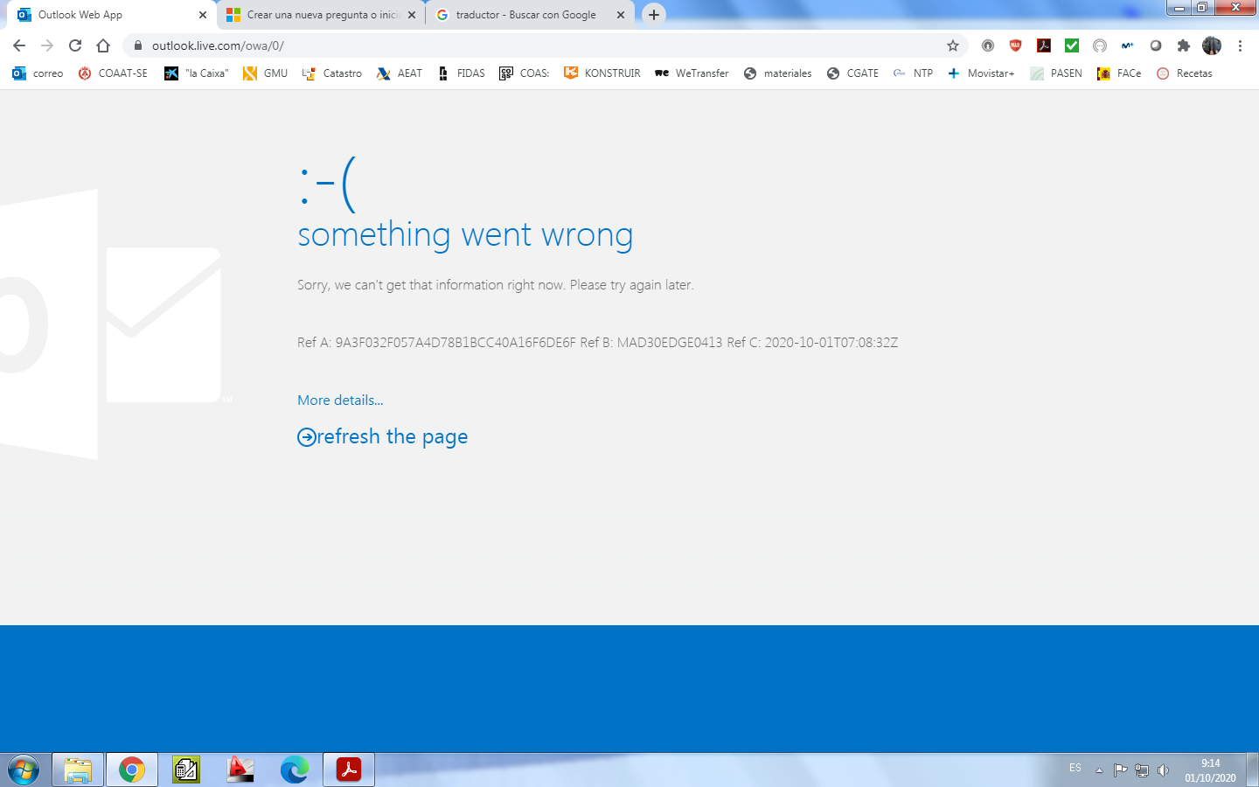The width and height of the screenshot is (1259, 787).
Task: Bookmark this page with the star icon
Action: [953, 45]
